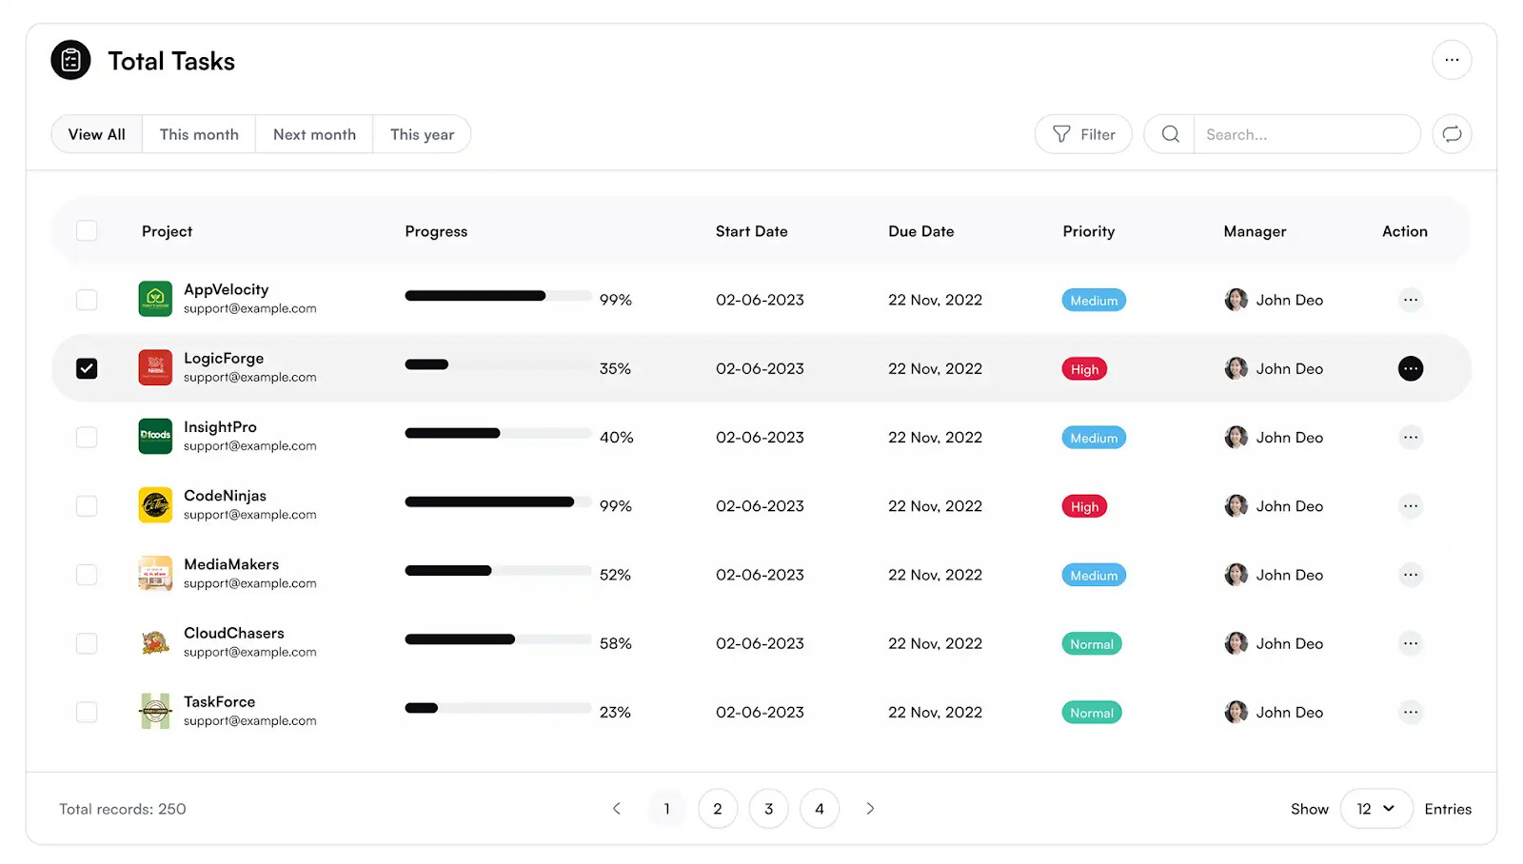Go to next page with right chevron
The image size is (1523, 864).
pyautogui.click(x=869, y=809)
